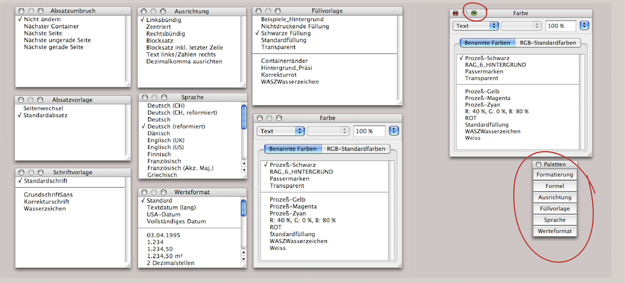This screenshot has height=283, width=625.
Task: Switch to RGB-Standardfarben tab in active Farbe palette
Action: [x=547, y=43]
